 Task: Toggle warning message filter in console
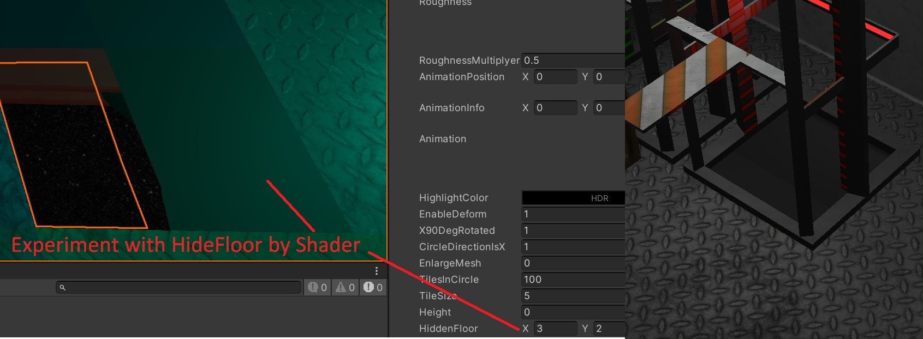(345, 287)
